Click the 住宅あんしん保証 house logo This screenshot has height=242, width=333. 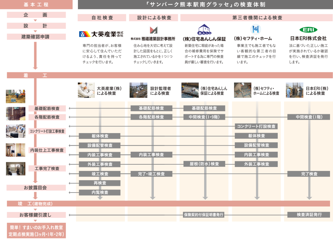coord(204,30)
